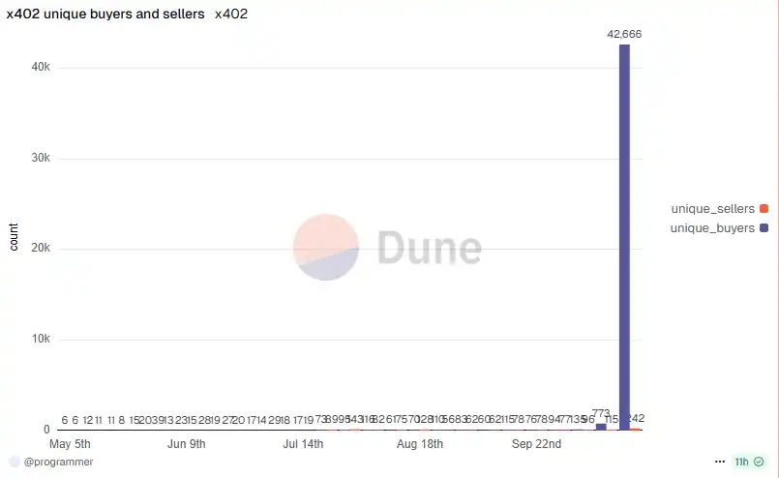
Task: Click the May 5th axis label
Action: click(70, 444)
